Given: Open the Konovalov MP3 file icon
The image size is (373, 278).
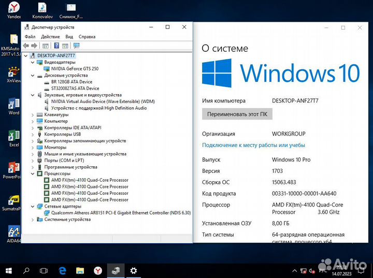Looking at the screenshot, I should click(42, 10).
